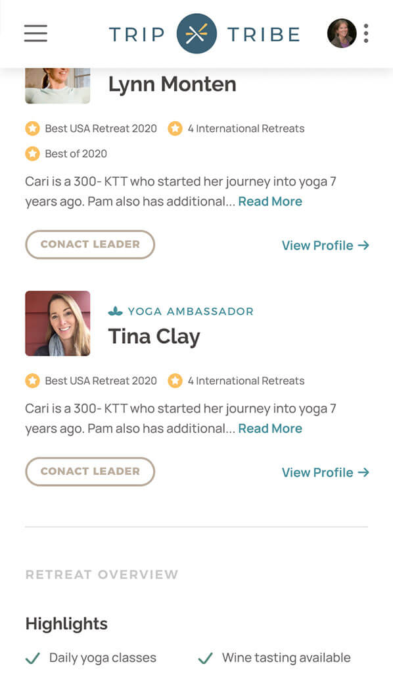Expand Read More in Lynn Monten's bio
The height and width of the screenshot is (681, 393).
point(270,202)
